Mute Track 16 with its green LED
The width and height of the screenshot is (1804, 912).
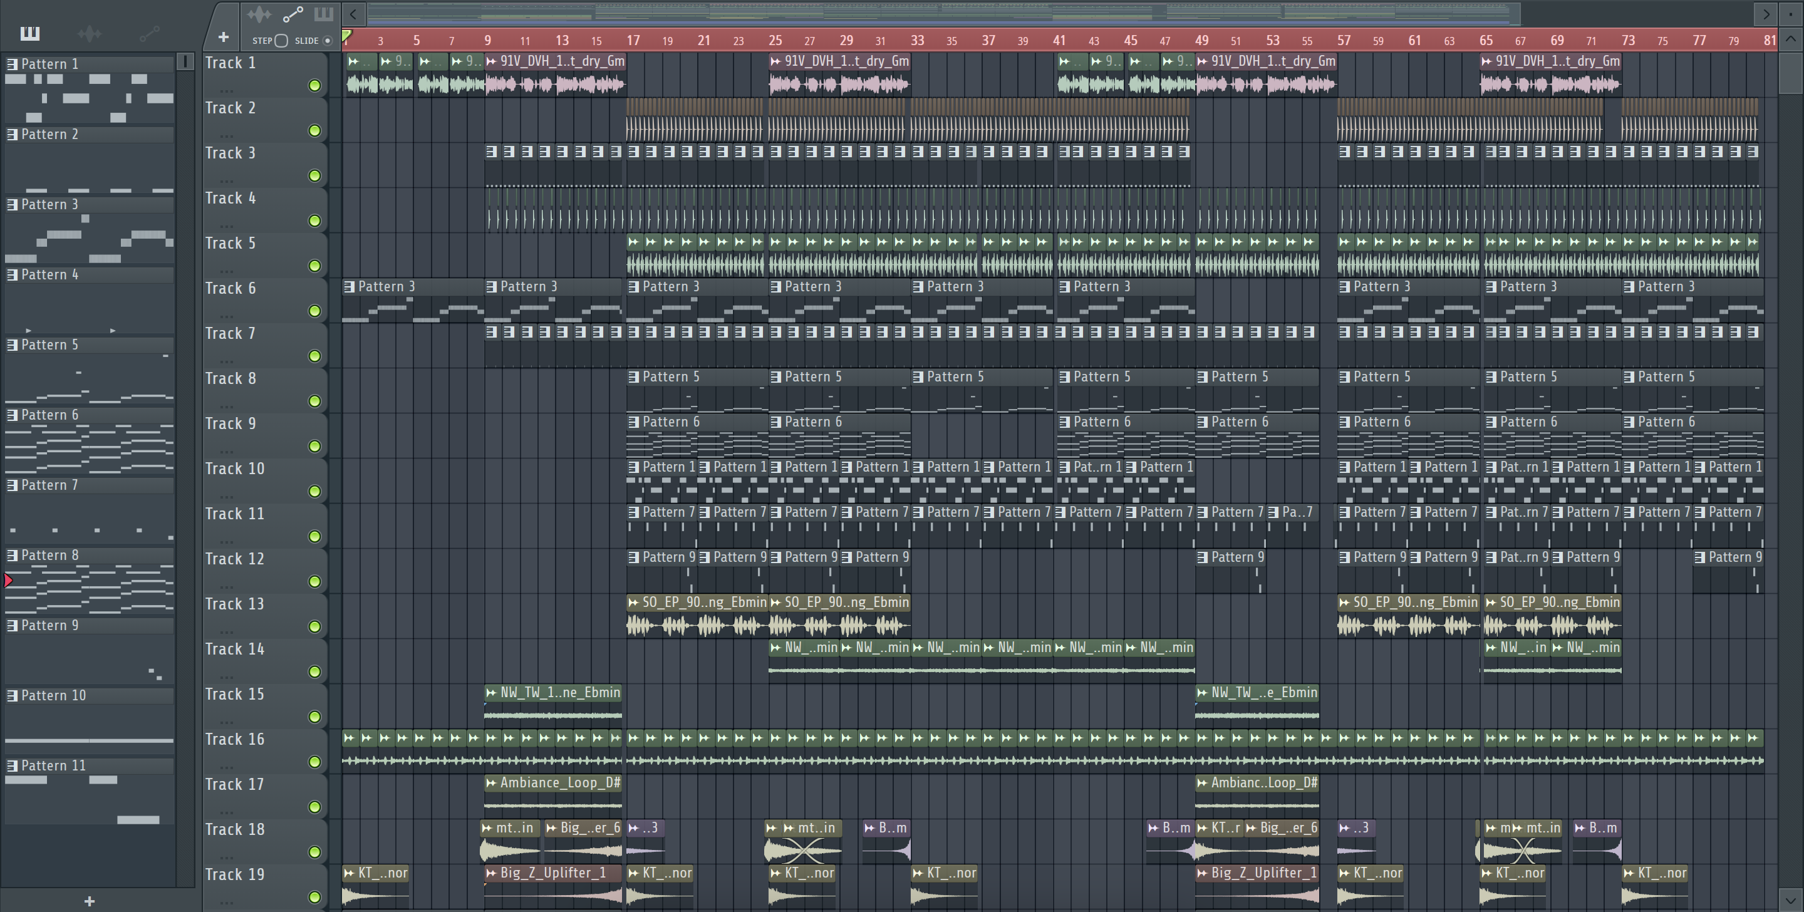(x=315, y=762)
